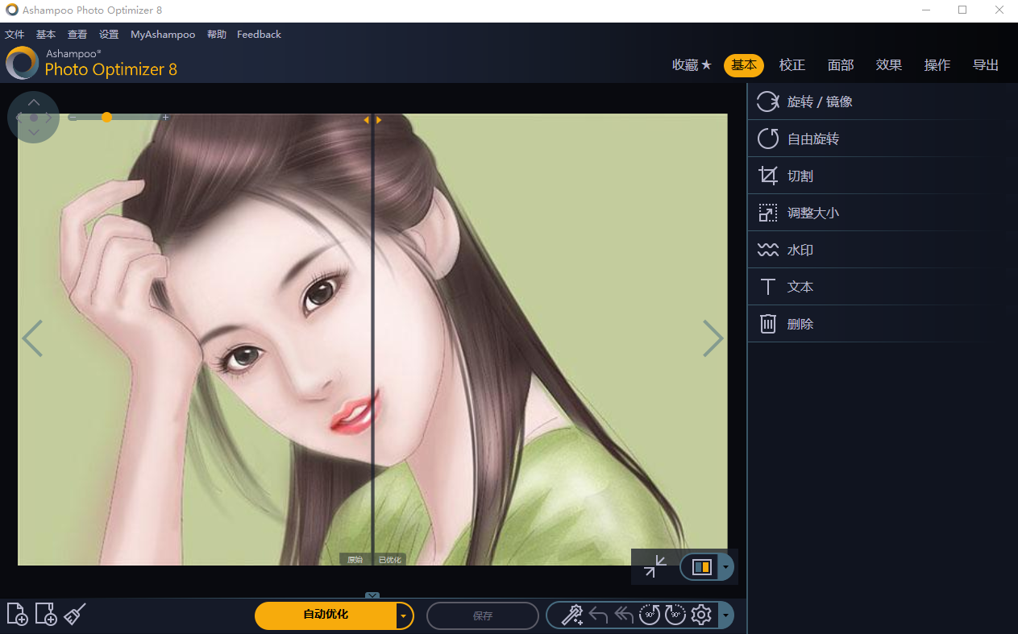
Task: Click the orange zoom slider handle
Action: pos(106,118)
